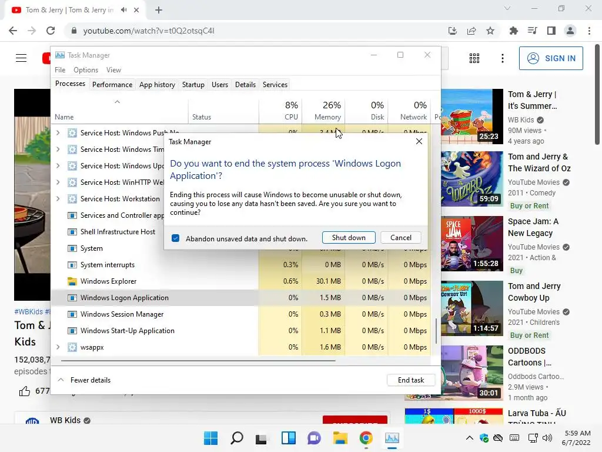Screen dimensions: 602x452
Task: Open Task Manager Options menu
Action: (x=86, y=70)
